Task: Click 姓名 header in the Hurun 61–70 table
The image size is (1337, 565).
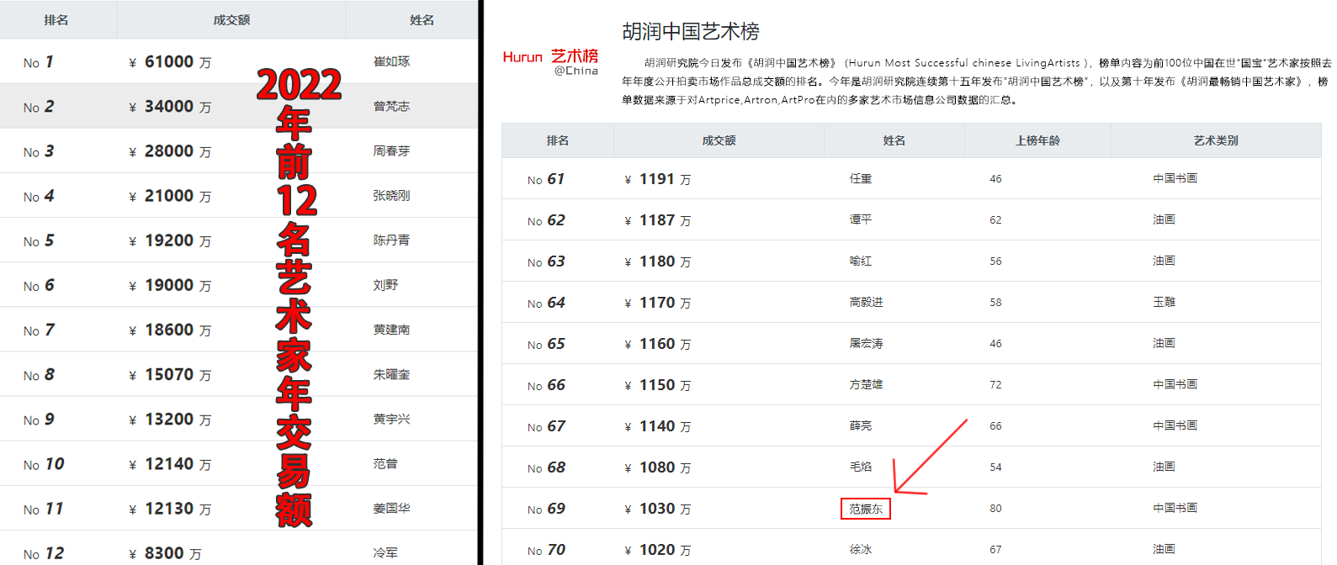Action: click(894, 140)
